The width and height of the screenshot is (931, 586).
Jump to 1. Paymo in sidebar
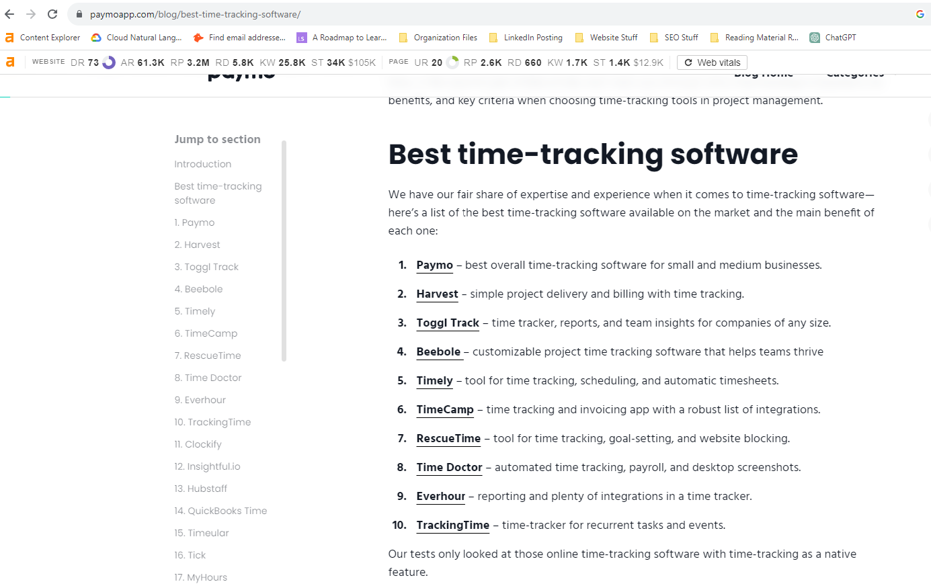pos(194,222)
